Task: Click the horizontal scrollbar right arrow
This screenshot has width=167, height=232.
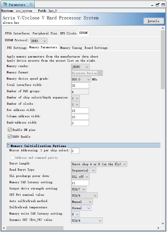Action: [x=158, y=228]
